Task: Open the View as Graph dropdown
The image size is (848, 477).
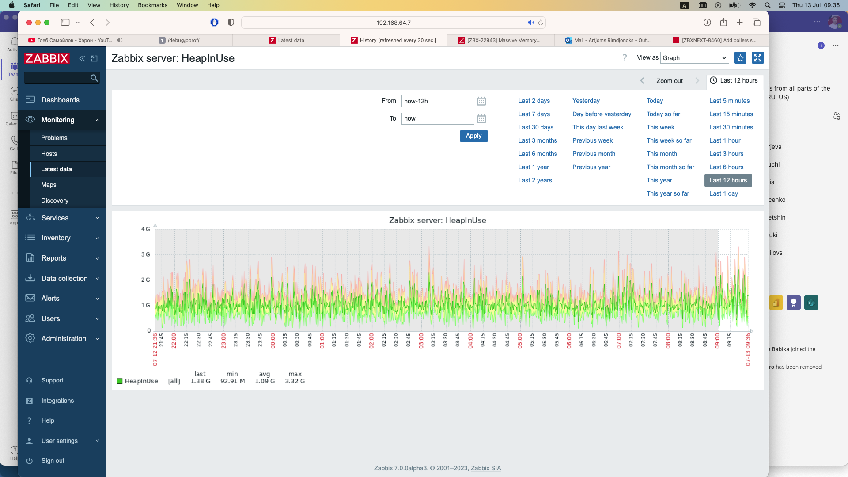Action: point(694,58)
